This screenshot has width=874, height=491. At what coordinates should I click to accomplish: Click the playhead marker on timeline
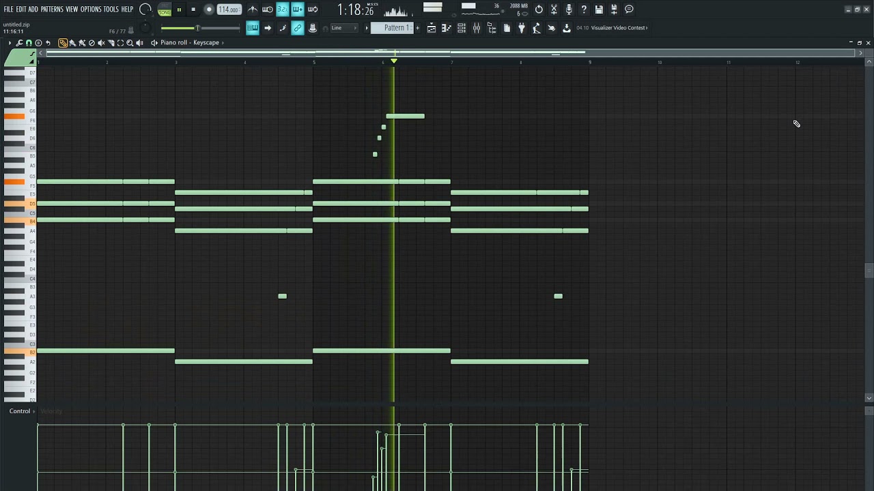[x=394, y=62]
